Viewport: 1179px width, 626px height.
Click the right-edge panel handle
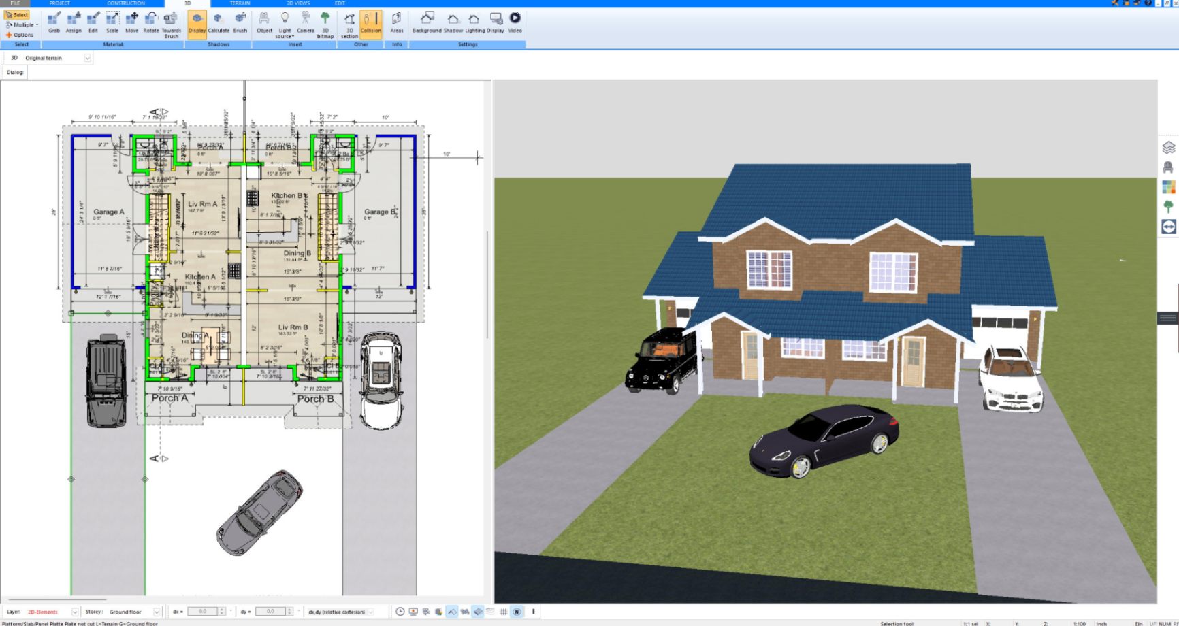1168,318
